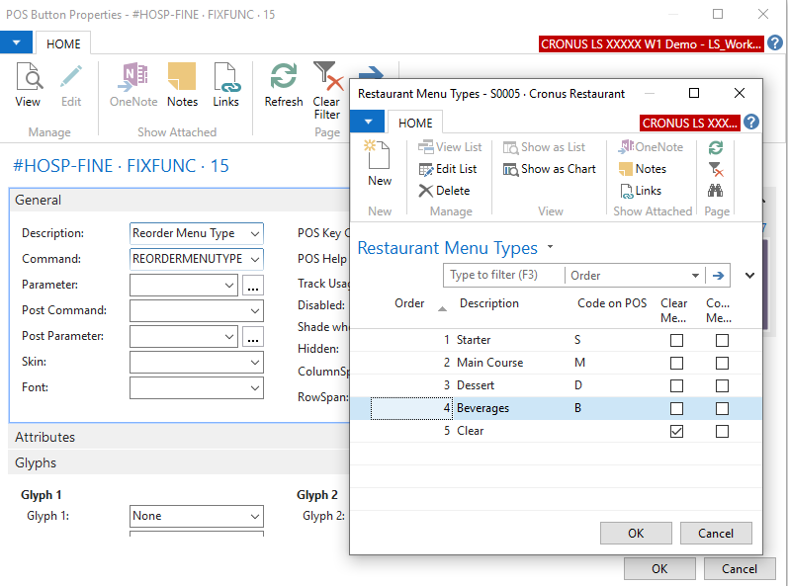Expand the Command dropdown, REORDERMENUTYPE
The width and height of the screenshot is (788, 586).
[255, 260]
